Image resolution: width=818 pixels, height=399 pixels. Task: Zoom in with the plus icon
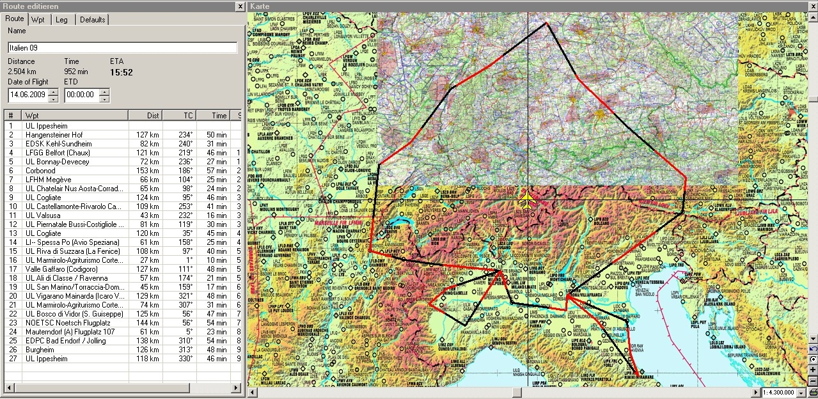pyautogui.click(x=813, y=370)
